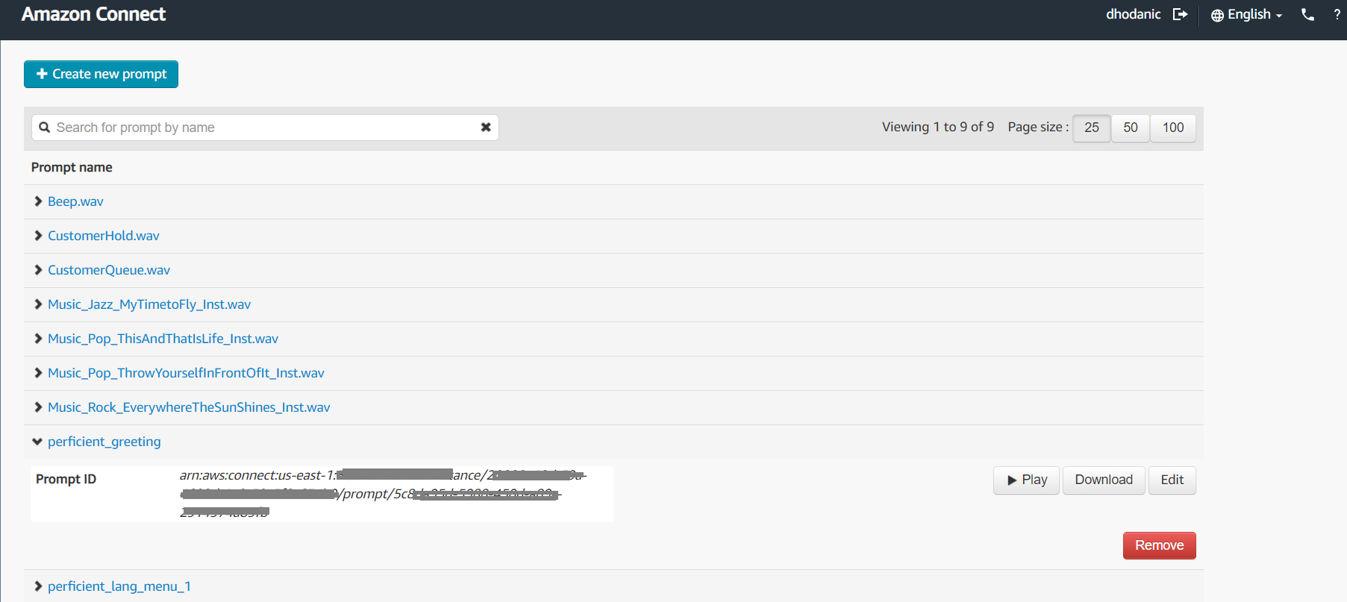Click the Prompt name column header
1347x602 pixels.
(x=72, y=167)
